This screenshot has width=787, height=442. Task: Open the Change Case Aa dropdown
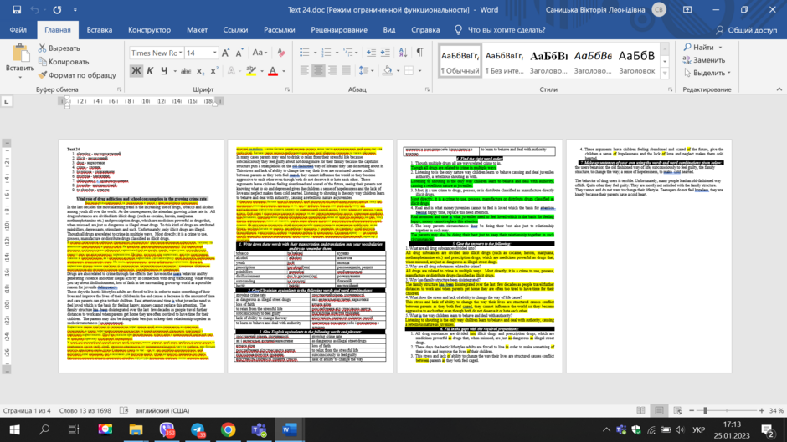[x=260, y=53]
